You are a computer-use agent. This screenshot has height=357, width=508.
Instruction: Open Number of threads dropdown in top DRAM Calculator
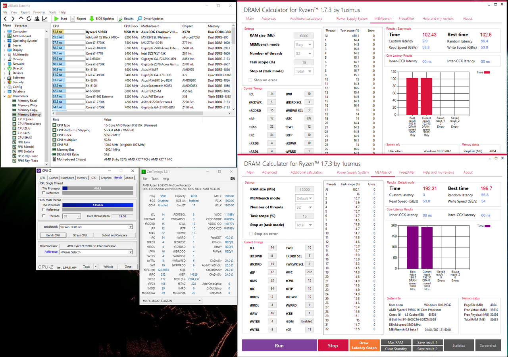pos(304,54)
